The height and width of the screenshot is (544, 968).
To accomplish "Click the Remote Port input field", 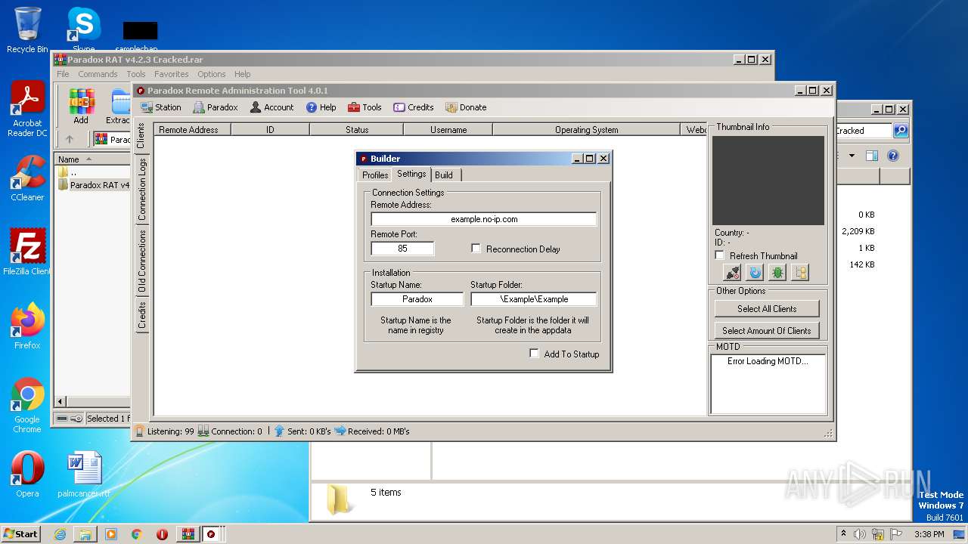I will tap(402, 249).
